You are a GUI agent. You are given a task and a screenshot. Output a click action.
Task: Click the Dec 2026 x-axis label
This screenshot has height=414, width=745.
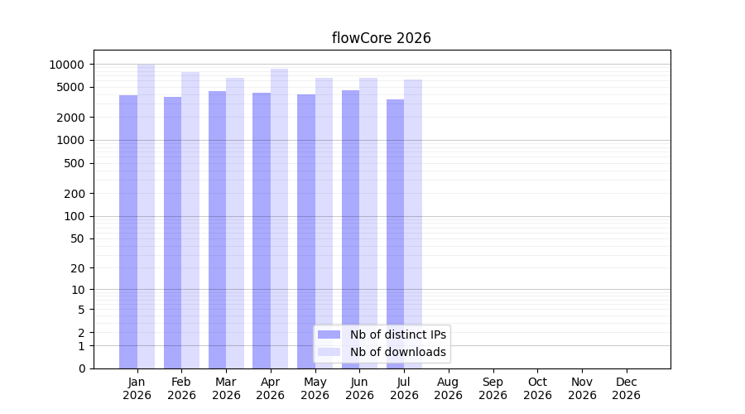[627, 388]
